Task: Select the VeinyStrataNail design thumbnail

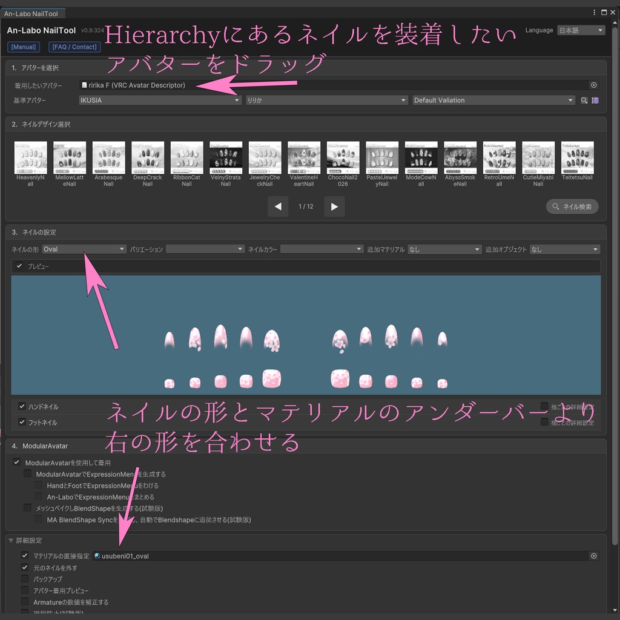Action: click(226, 158)
